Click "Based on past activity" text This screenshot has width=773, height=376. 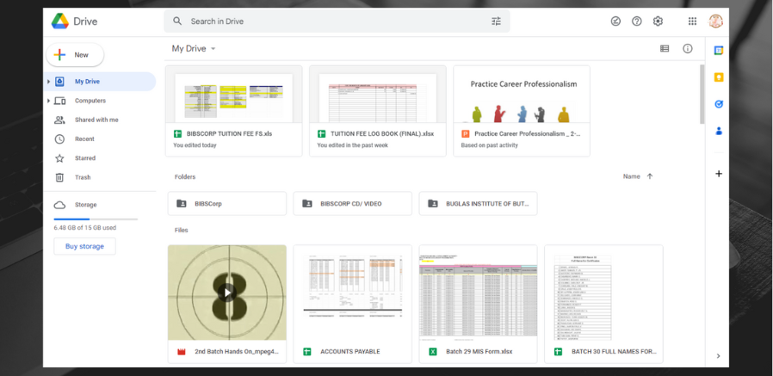tap(490, 145)
